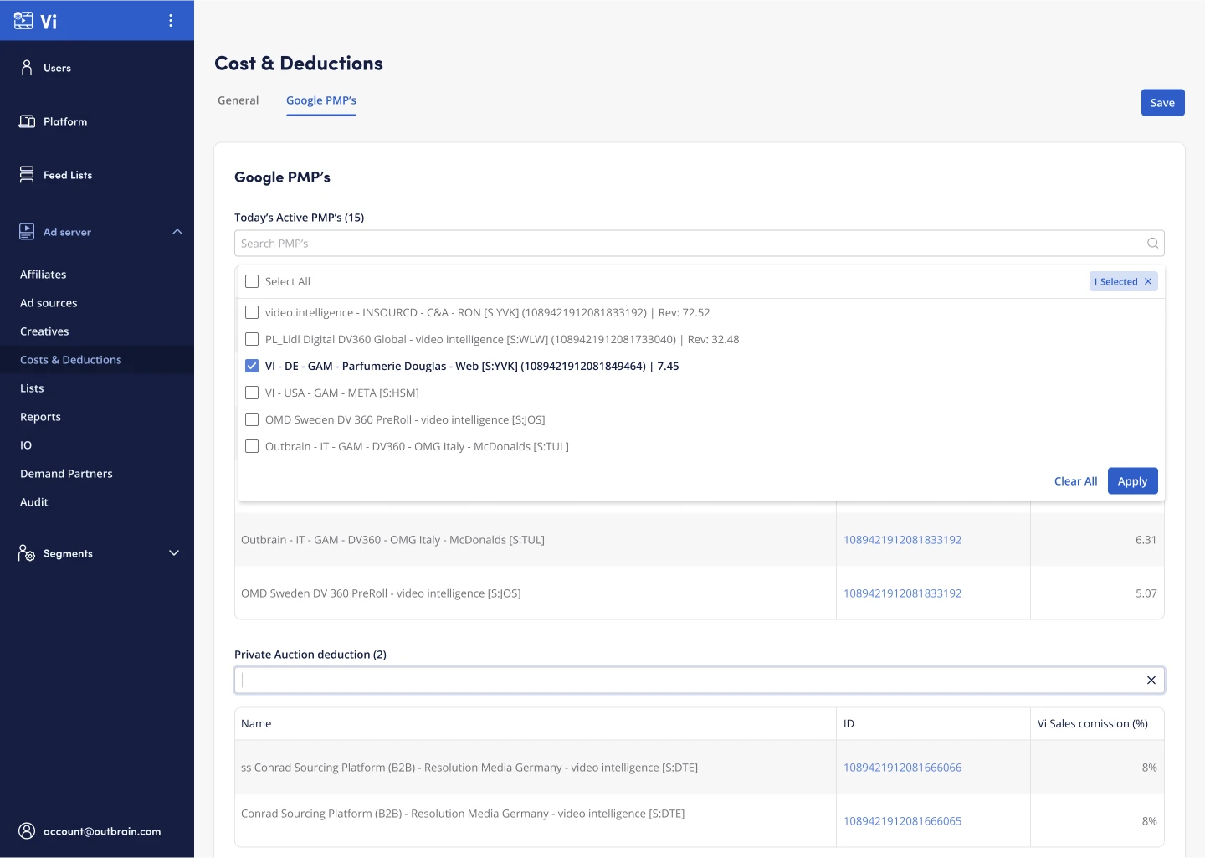Click the Feed Lists stack icon
This screenshot has height=858, width=1205.
point(27,175)
